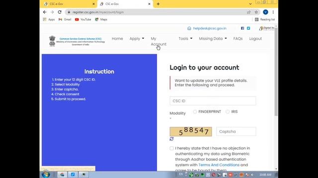Select the FINGERPRINT modality radio button
The height and width of the screenshot is (178, 318).
(195, 112)
